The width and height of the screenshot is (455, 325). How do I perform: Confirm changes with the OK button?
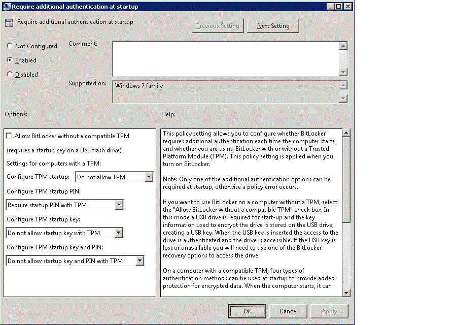coord(247,311)
